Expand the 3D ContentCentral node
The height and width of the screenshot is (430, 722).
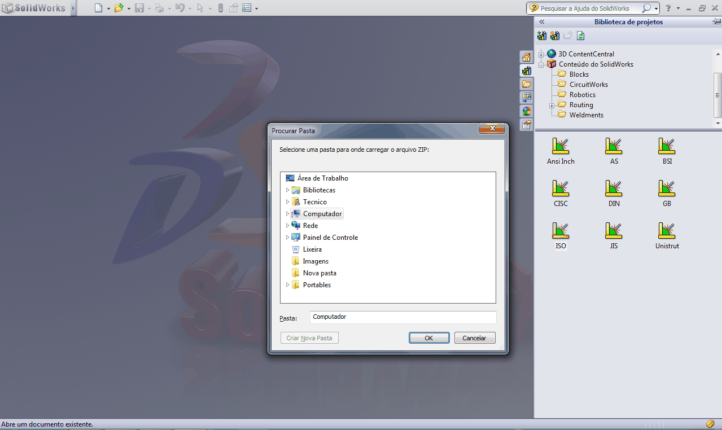pyautogui.click(x=541, y=55)
